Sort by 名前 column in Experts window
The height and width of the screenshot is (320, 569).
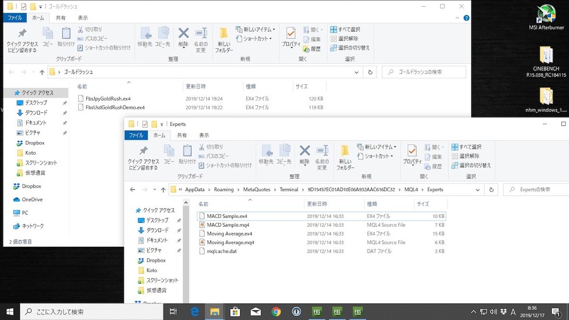pyautogui.click(x=250, y=204)
